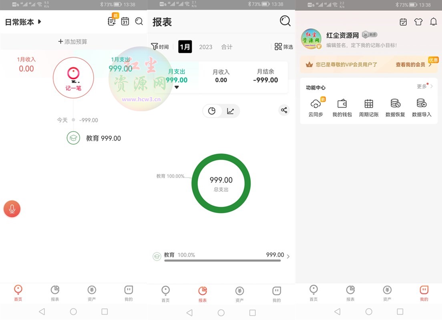The height and width of the screenshot is (320, 442).
Task: Go to 首页 from profile screen bottom bar
Action: pyautogui.click(x=313, y=293)
